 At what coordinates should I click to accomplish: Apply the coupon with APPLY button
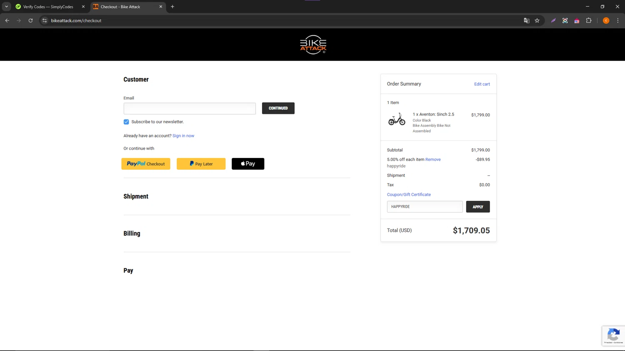coord(478,207)
